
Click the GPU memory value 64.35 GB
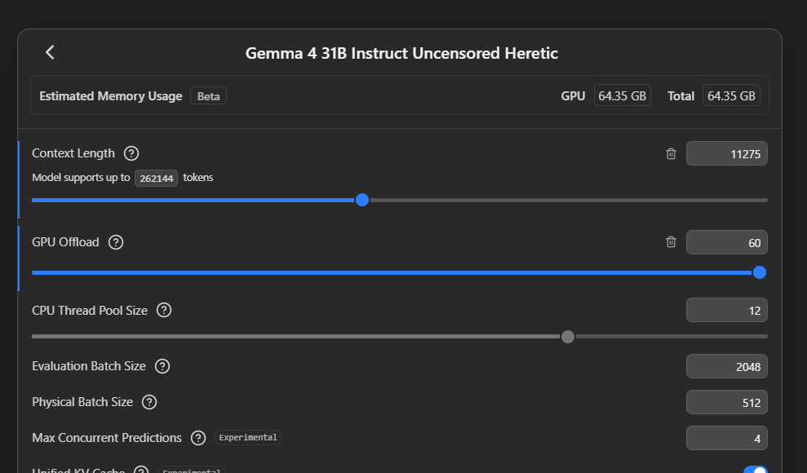pos(623,95)
